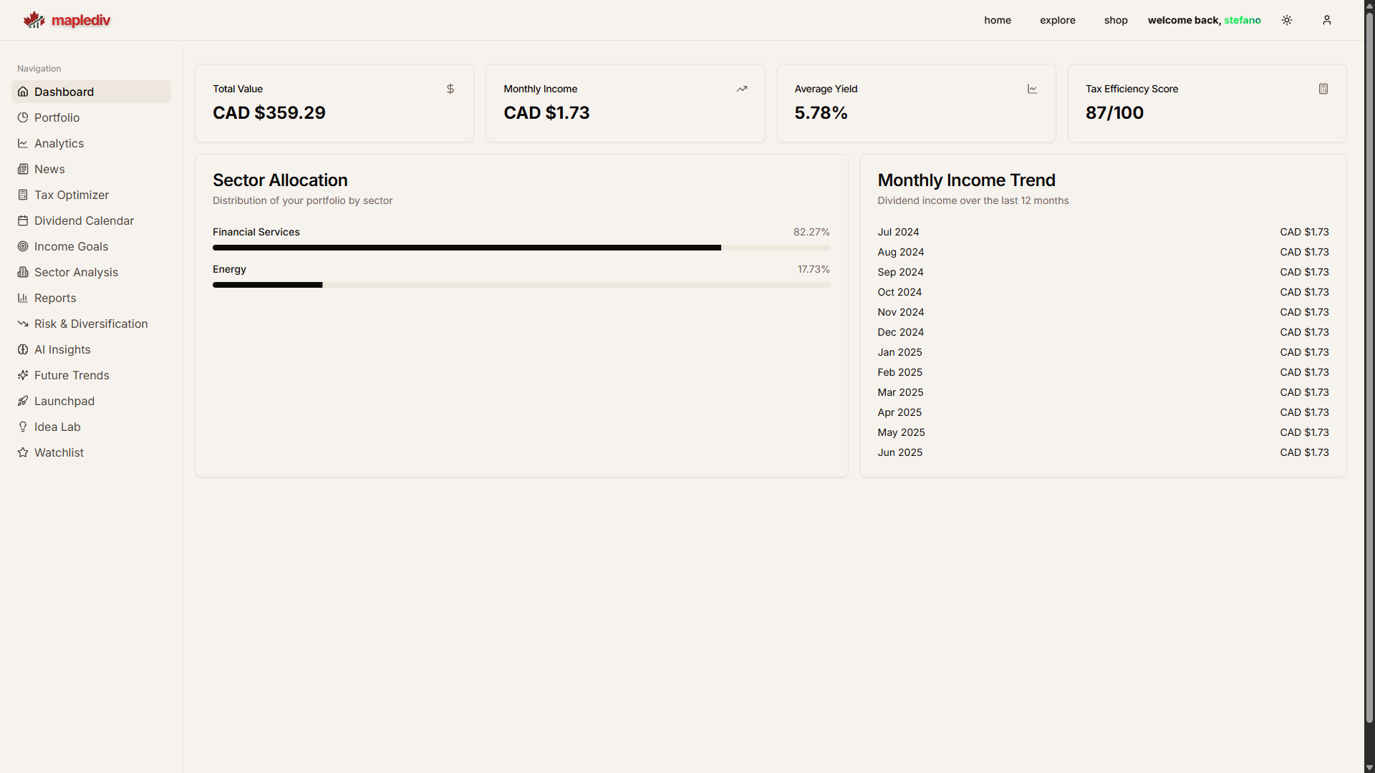The width and height of the screenshot is (1375, 773).
Task: Open the Portfolio section via its pie icon
Action: 23,117
